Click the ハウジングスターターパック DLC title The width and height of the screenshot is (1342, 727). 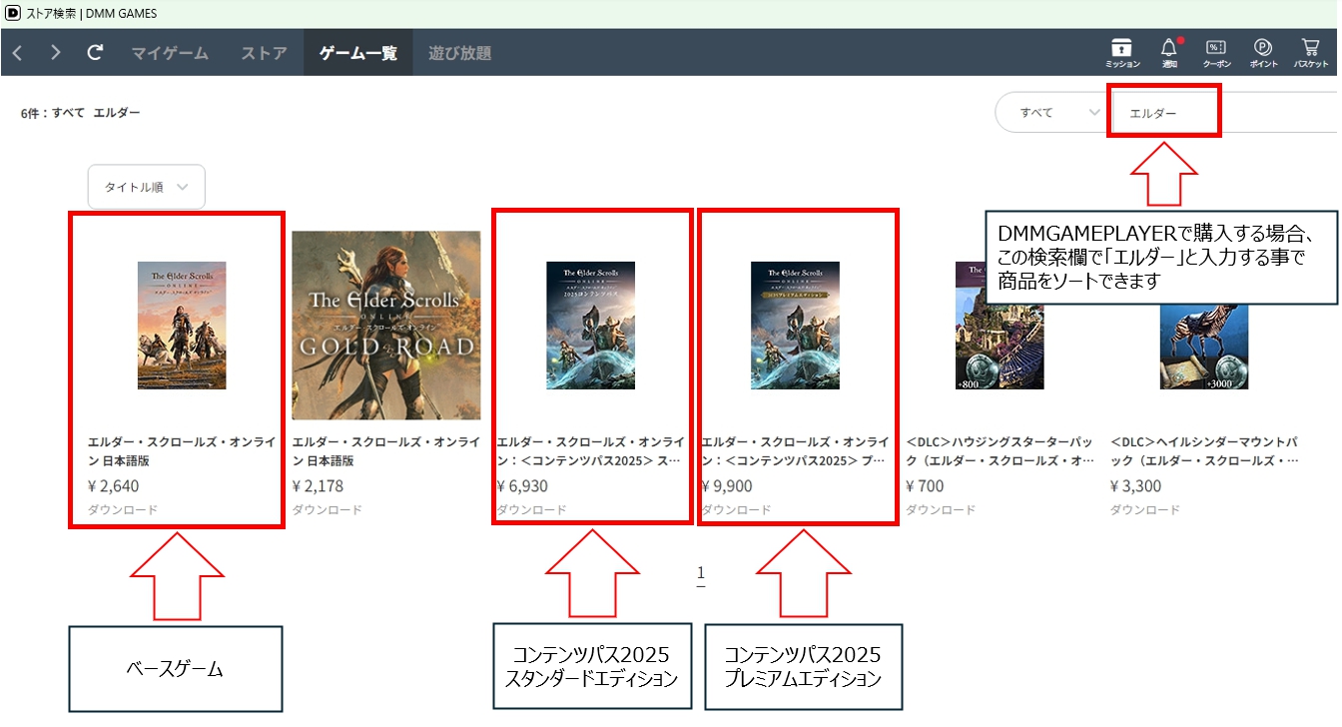1000,451
